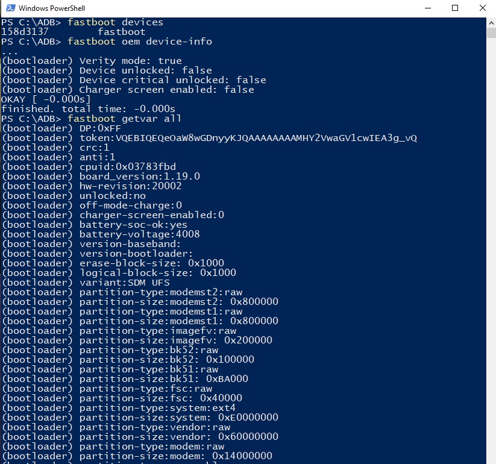Image resolution: width=496 pixels, height=464 pixels.
Task: Click the 'battery-soc-ok:yes' line
Action: tap(95, 225)
